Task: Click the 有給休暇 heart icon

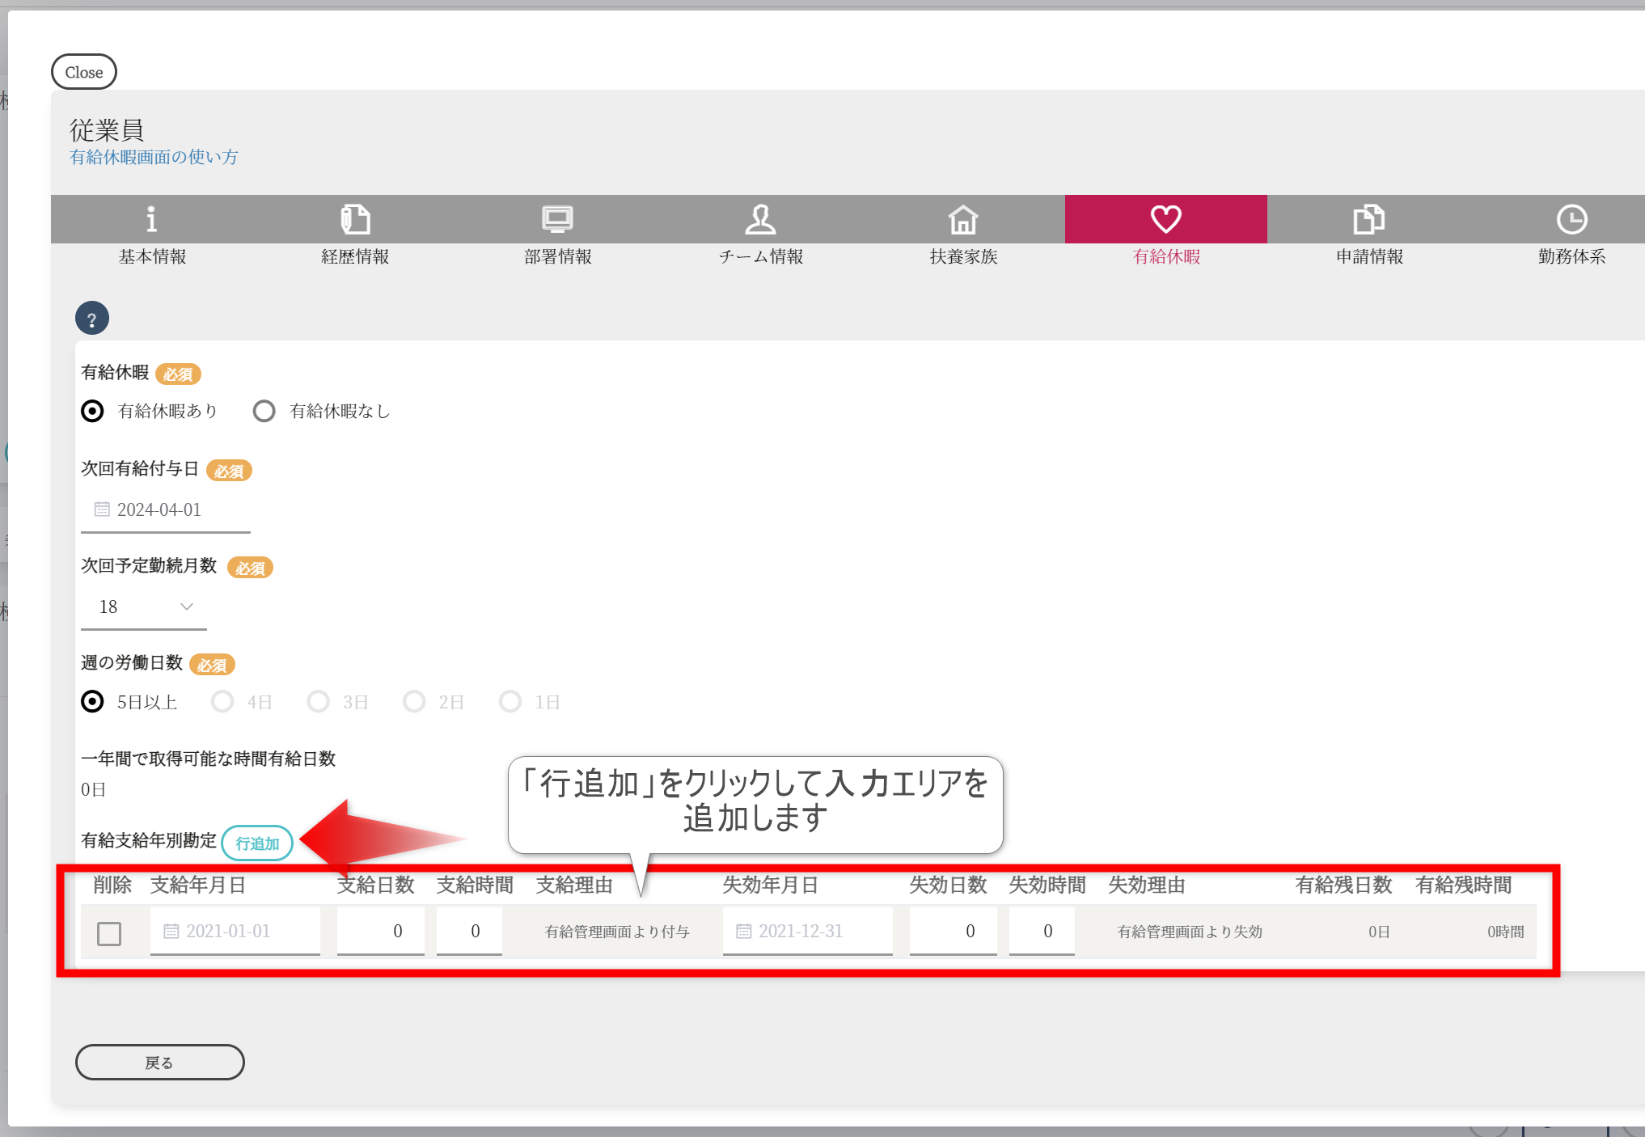Action: pyautogui.click(x=1166, y=219)
